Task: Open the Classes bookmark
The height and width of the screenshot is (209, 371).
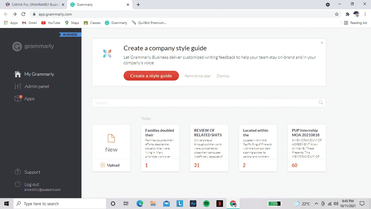Action: pos(92,23)
